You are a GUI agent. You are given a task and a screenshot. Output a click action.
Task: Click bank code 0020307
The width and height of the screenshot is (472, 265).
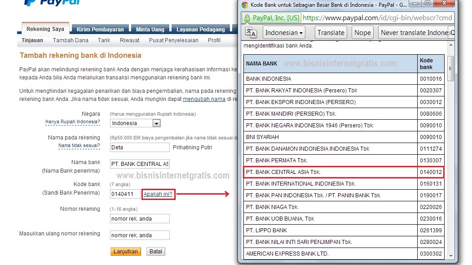pos(431,91)
